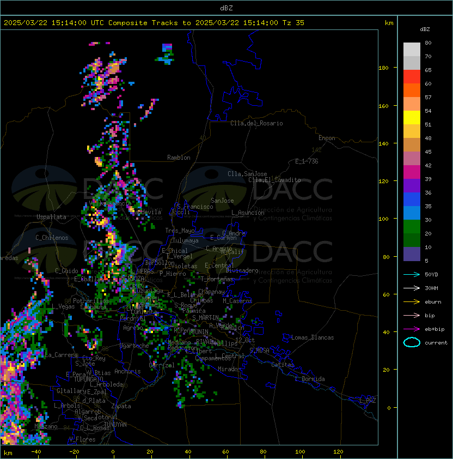Screen dimensions: 453x459
Task: Click the 'Lomas_Blancas' map label
Action: point(313,337)
